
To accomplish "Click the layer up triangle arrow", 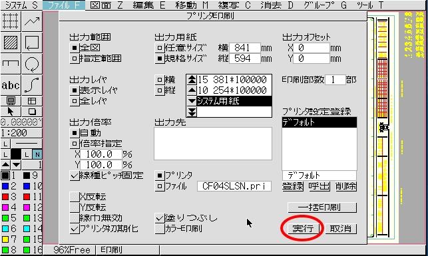I will tap(5, 165).
